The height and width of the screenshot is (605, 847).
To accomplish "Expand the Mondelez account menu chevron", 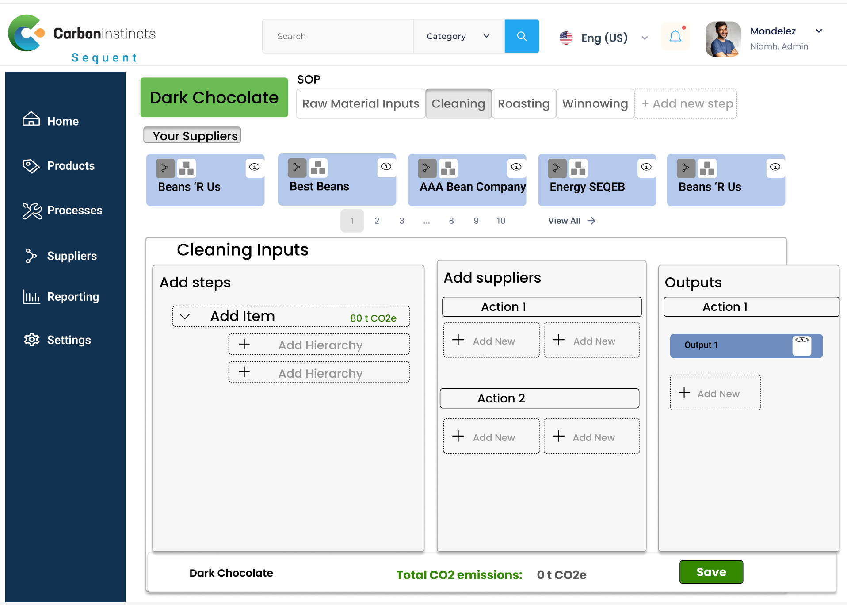I will pos(819,31).
